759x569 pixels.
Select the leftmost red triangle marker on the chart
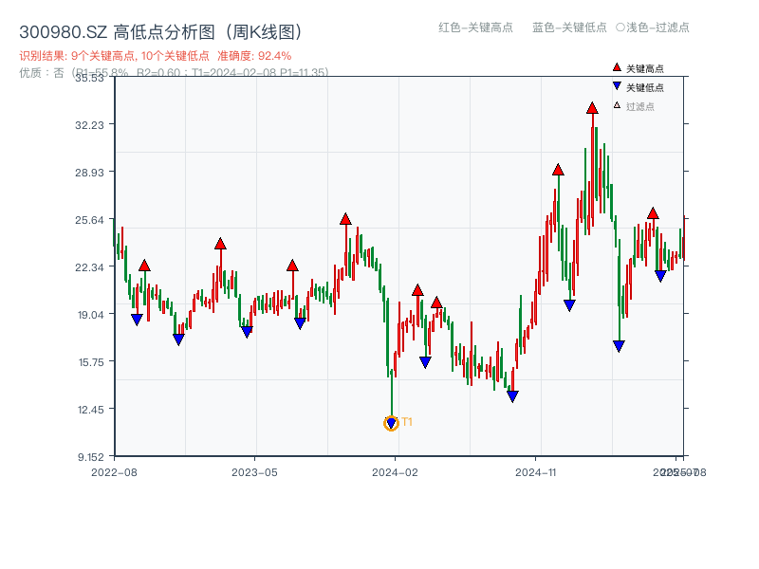click(144, 266)
